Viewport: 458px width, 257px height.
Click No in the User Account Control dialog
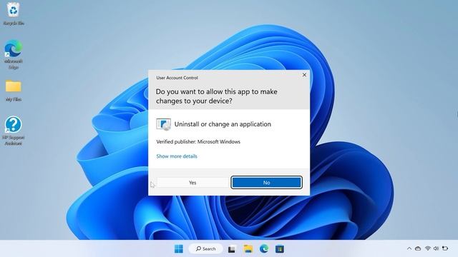pos(266,183)
